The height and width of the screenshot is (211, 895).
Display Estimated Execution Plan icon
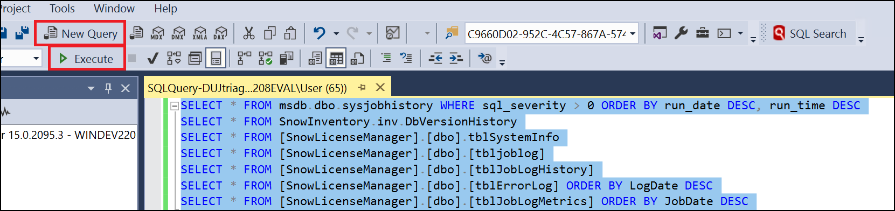click(x=174, y=58)
